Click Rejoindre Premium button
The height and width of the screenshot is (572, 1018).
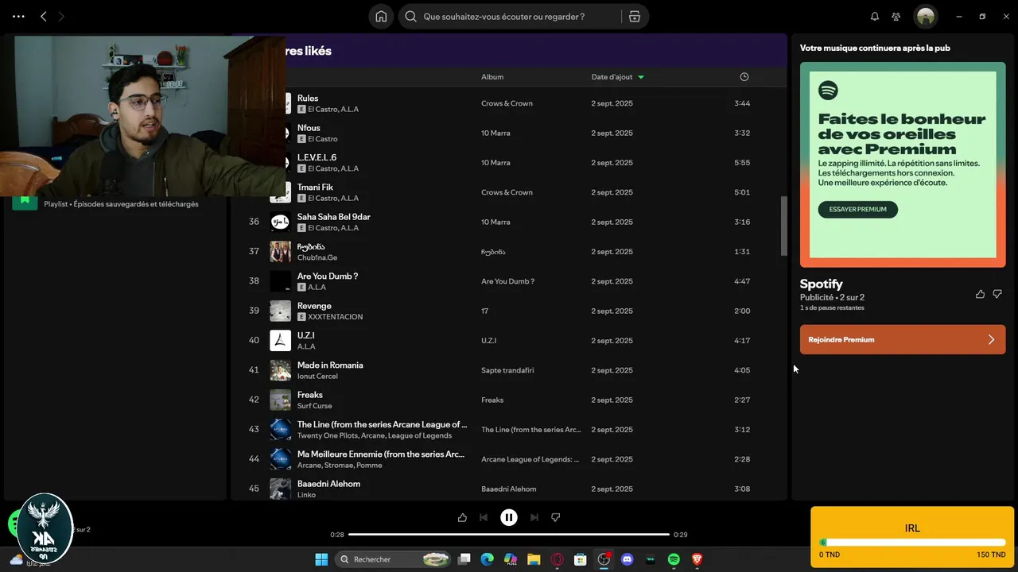tap(903, 339)
